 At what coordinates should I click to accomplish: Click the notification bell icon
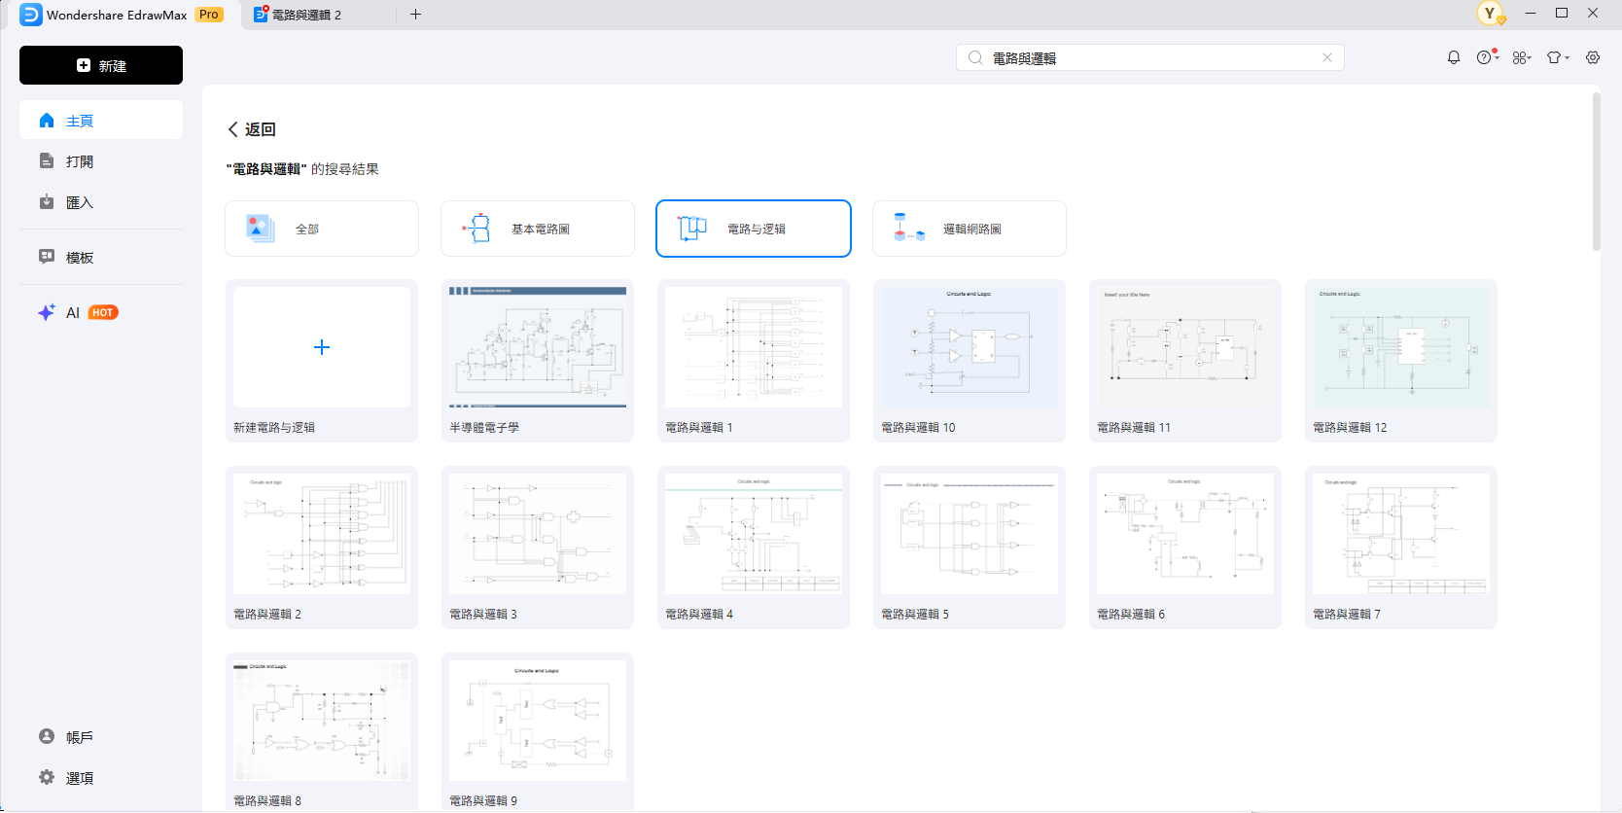pyautogui.click(x=1454, y=58)
